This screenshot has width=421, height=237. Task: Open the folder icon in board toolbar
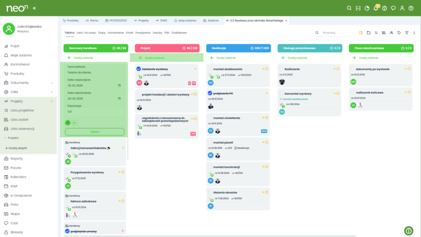[368, 33]
